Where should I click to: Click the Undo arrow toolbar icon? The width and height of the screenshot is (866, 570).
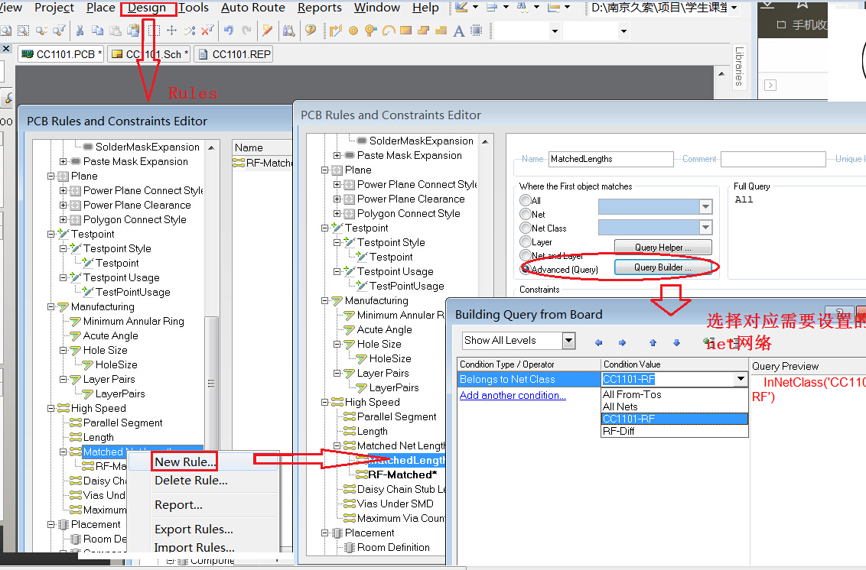228,31
